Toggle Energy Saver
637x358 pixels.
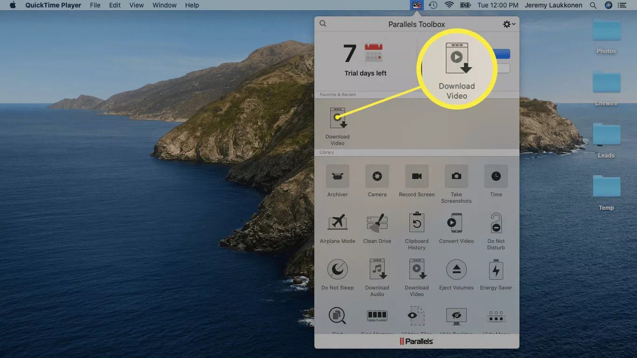[496, 270]
